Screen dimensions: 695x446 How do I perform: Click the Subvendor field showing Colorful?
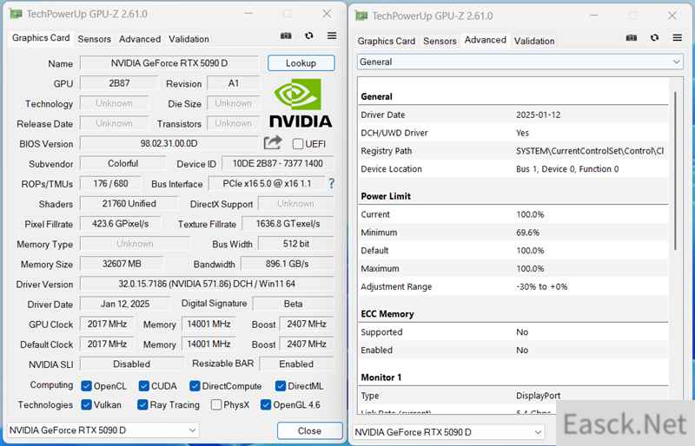[x=122, y=163]
